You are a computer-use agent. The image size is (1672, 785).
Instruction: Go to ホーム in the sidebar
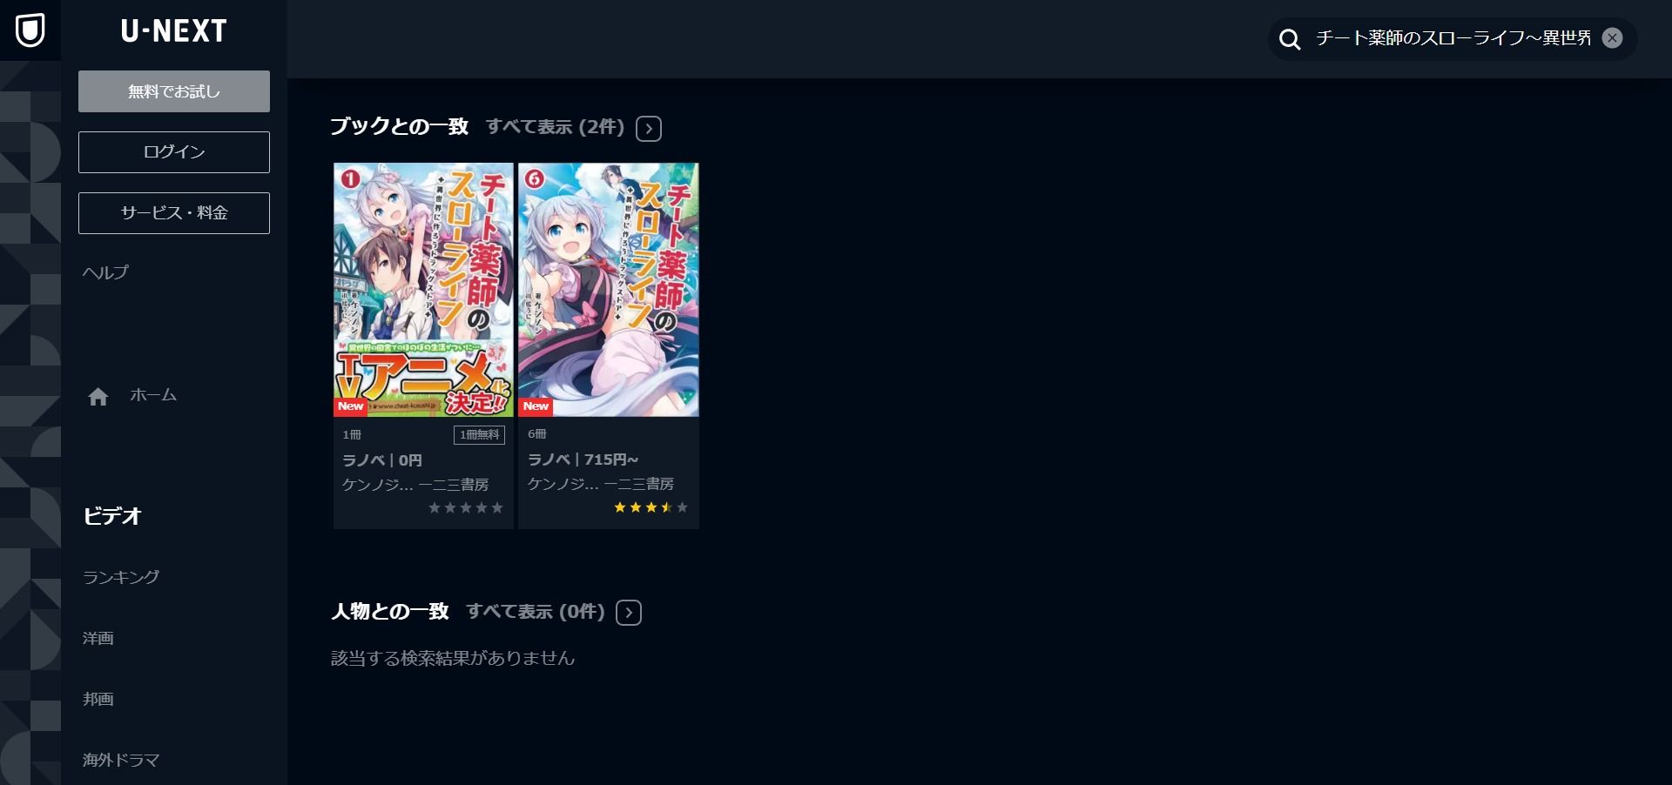[x=153, y=395]
